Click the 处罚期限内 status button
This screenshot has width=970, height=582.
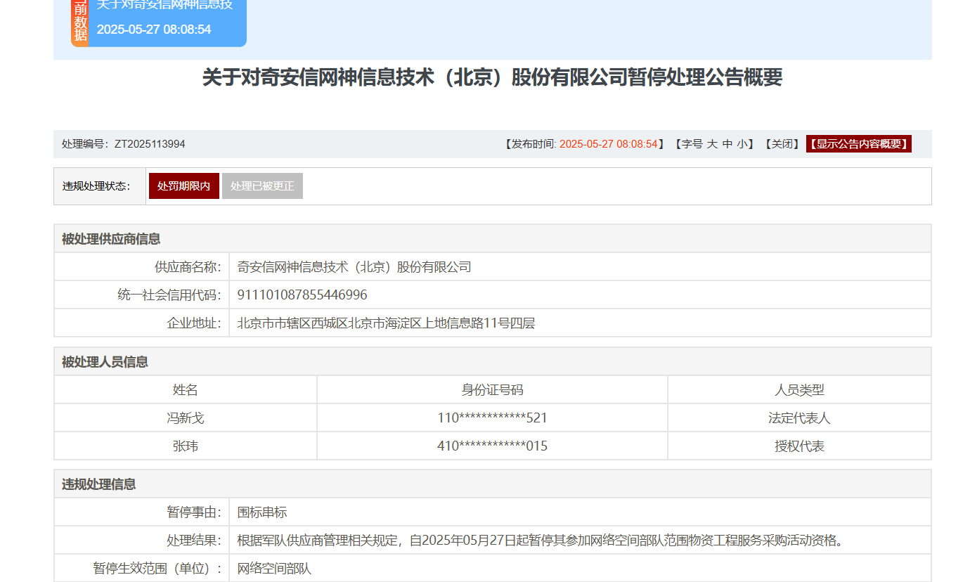[184, 186]
